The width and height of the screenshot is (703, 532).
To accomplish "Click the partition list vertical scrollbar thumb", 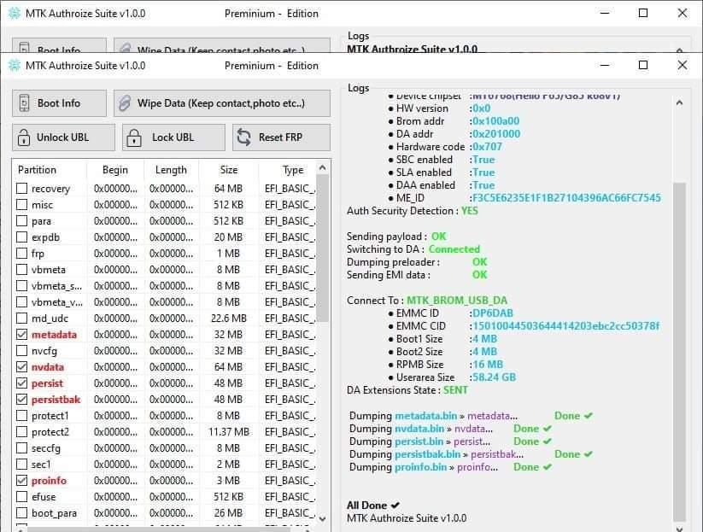I will [x=322, y=248].
